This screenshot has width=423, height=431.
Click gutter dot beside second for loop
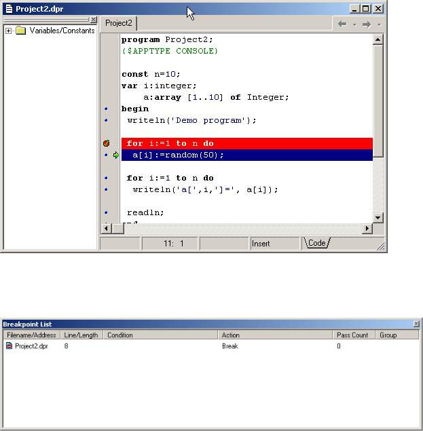click(106, 178)
